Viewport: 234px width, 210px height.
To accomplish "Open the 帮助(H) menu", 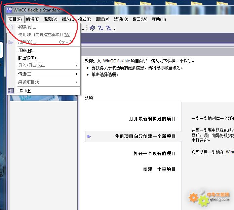I will pyautogui.click(x=159, y=19).
